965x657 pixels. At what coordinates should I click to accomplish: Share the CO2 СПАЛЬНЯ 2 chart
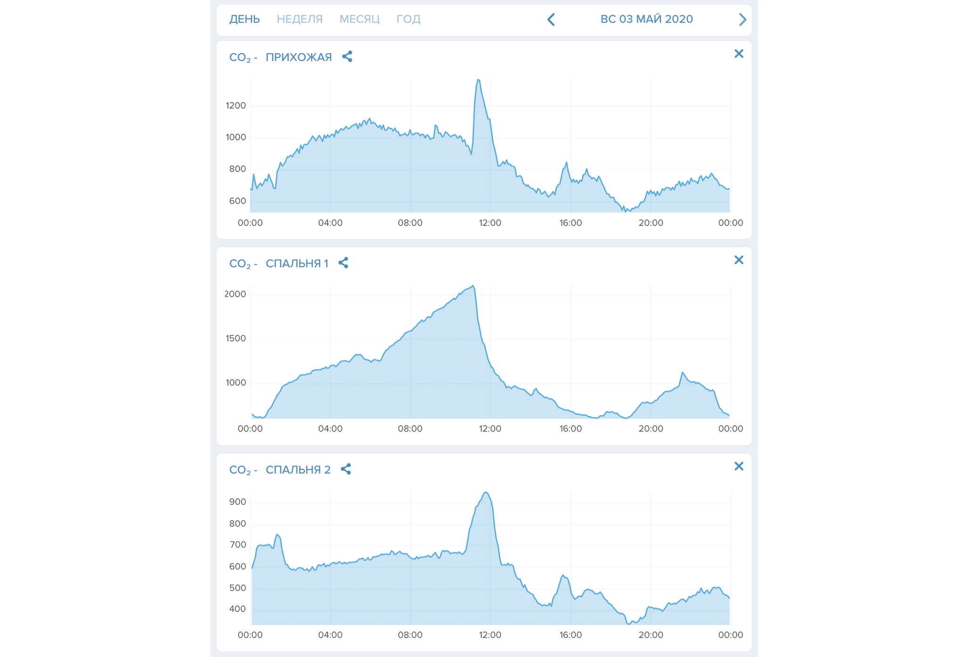(x=346, y=469)
